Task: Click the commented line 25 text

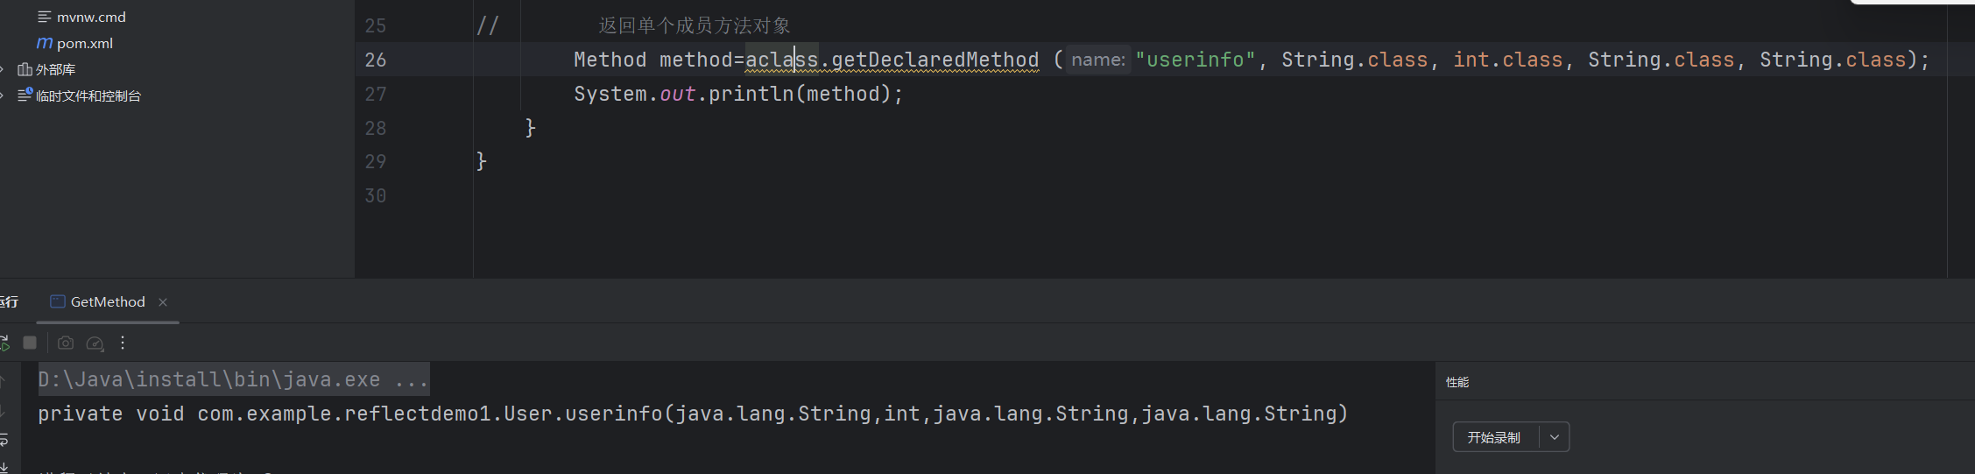Action: click(x=695, y=25)
